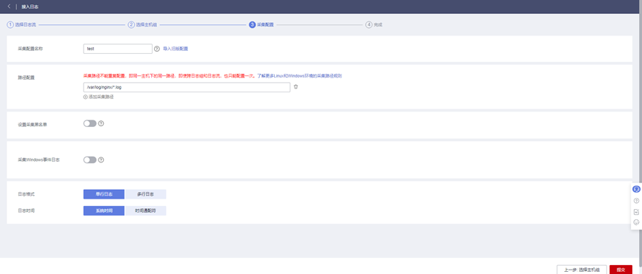The image size is (642, 274).
Task: Choose 系统时间 for log time
Action: (104, 210)
